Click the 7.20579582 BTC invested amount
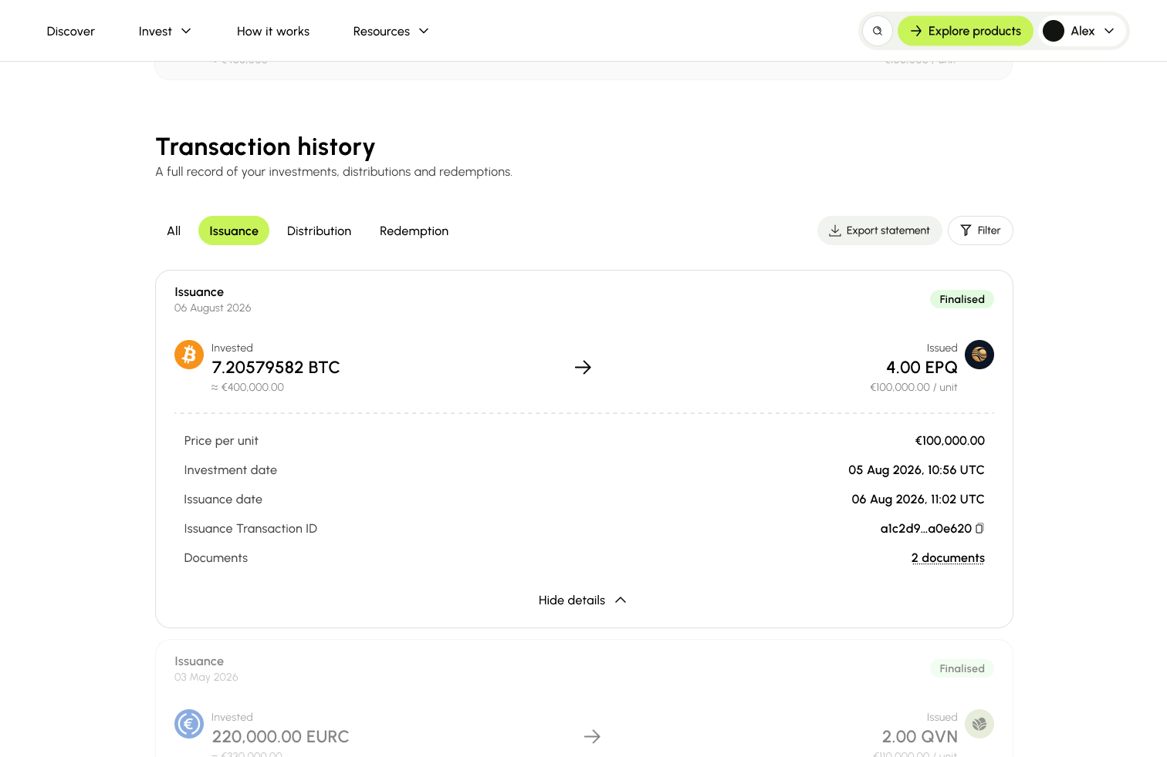 tap(276, 368)
